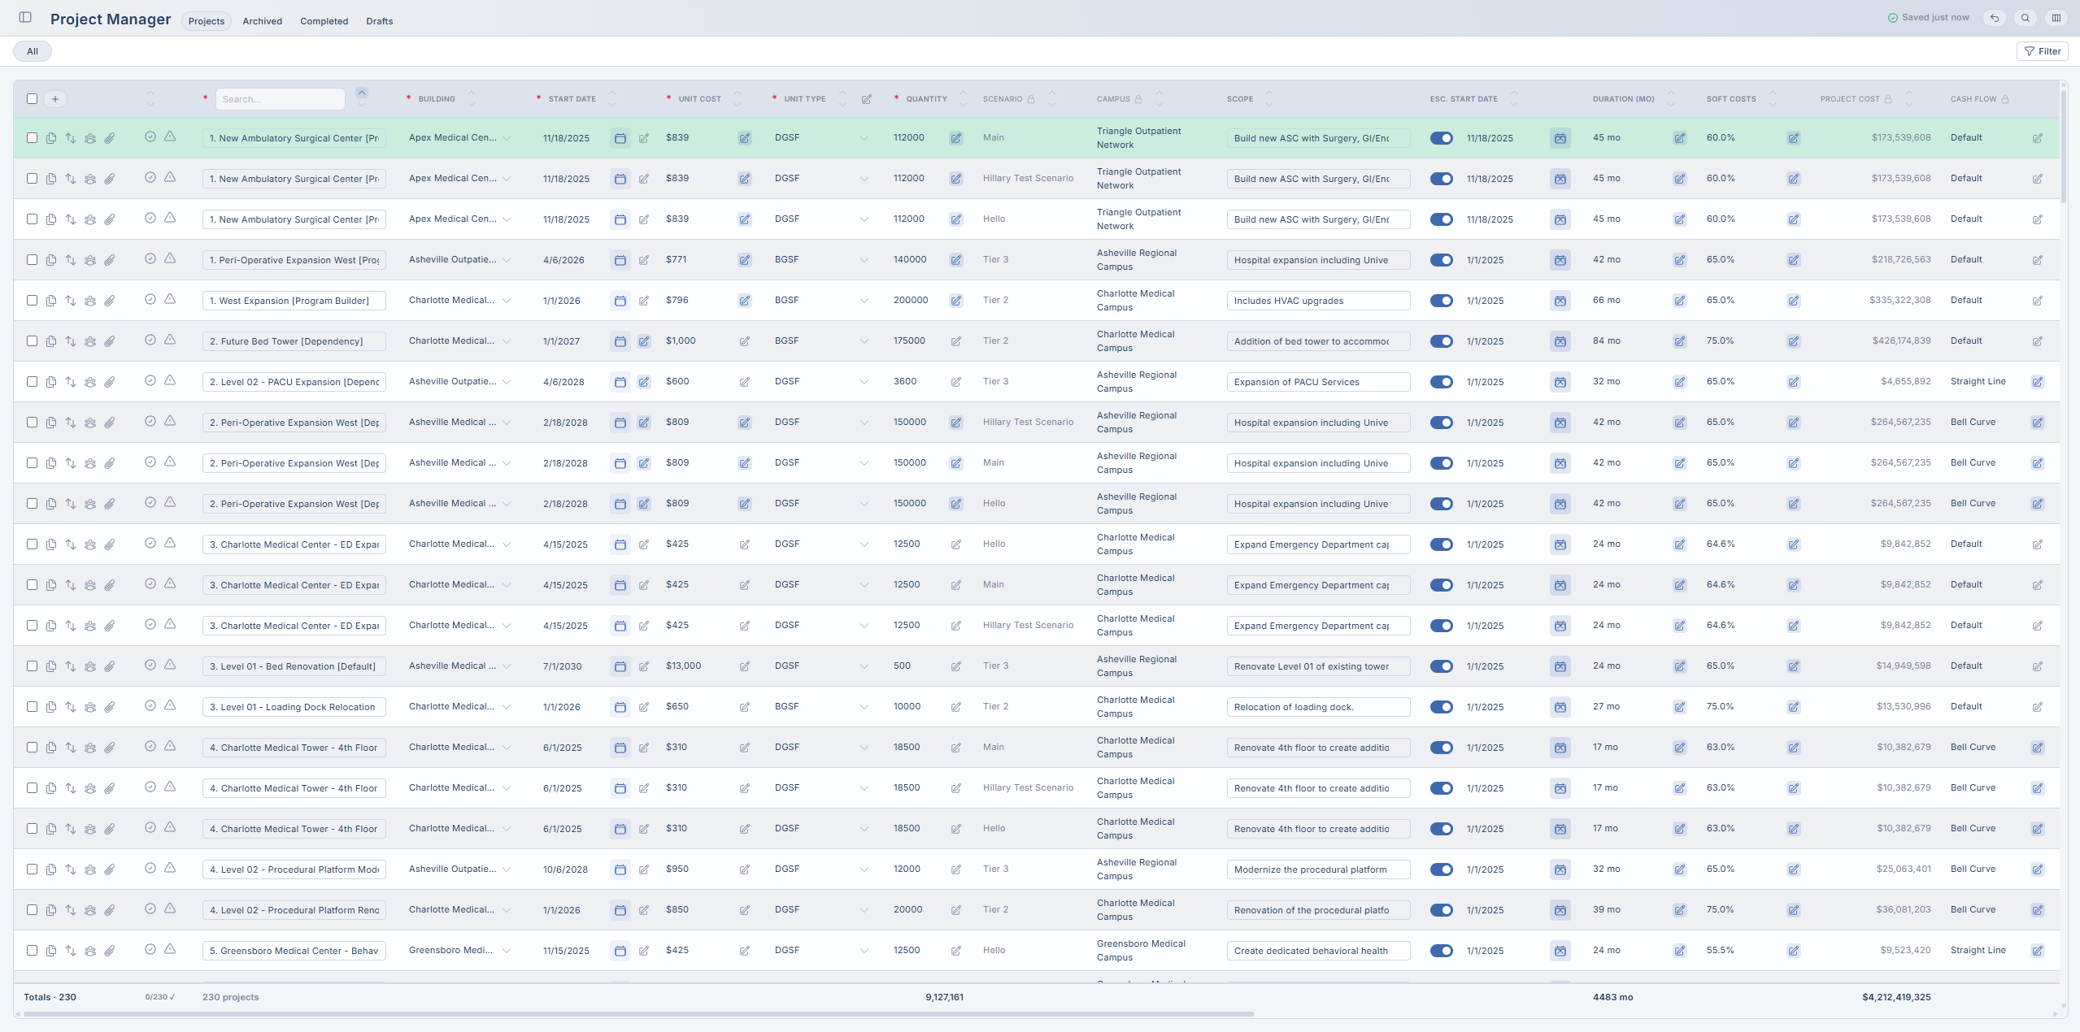
Task: Toggle escalation switch in Expansion of PACU Services row
Action: point(1442,382)
